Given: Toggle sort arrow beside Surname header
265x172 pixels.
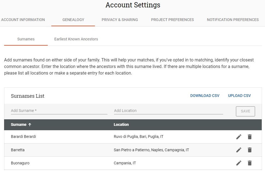Looking at the screenshot, I should [30, 125].
